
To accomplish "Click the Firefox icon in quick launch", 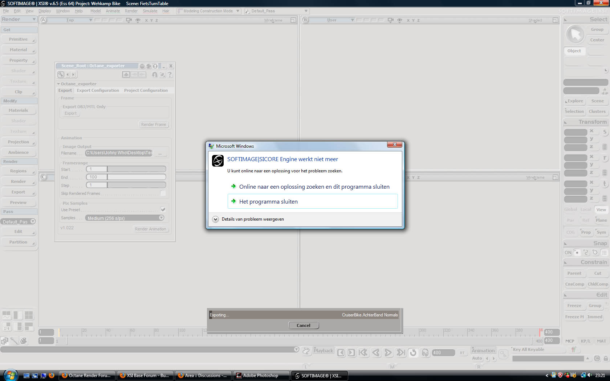I will 52,376.
